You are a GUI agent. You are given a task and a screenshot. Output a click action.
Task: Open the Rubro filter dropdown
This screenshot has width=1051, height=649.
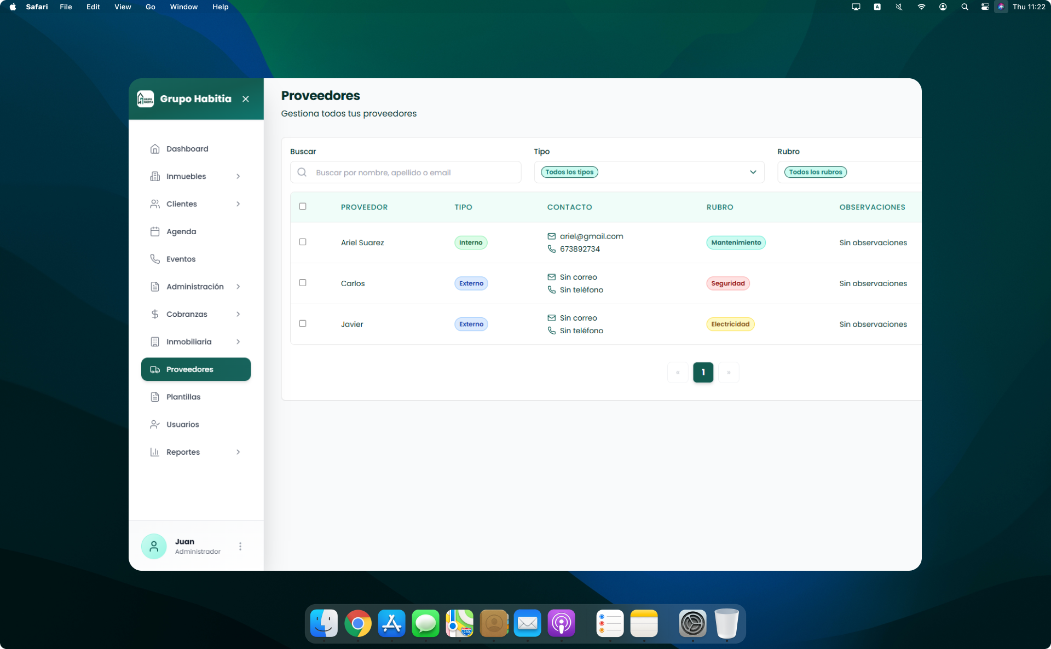tap(848, 172)
